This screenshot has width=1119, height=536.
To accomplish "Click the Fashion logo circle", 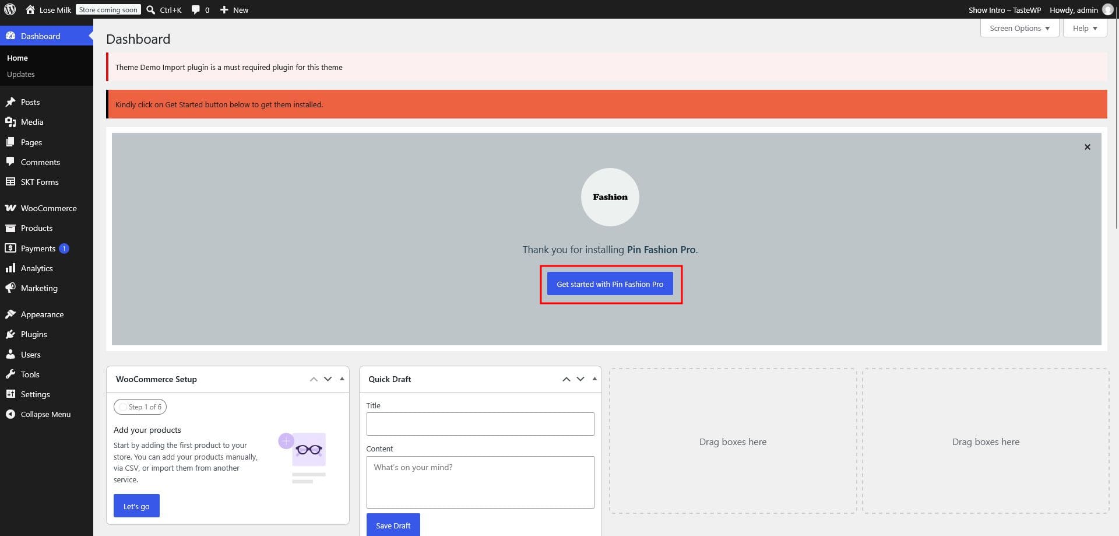I will [x=610, y=197].
